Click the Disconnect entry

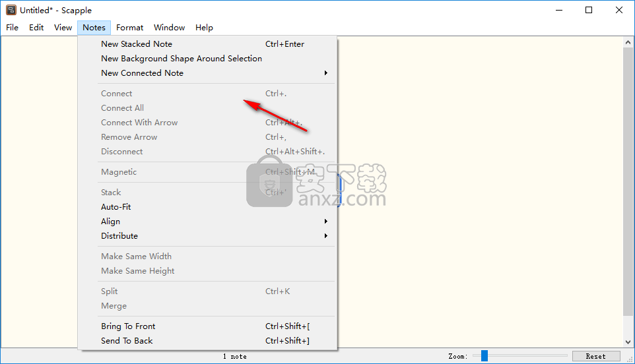coord(207,152)
